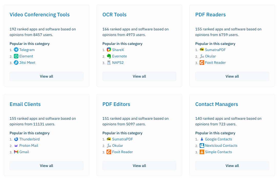Open the Simple Contacts link
The height and width of the screenshot is (181, 279).
pos(218,152)
